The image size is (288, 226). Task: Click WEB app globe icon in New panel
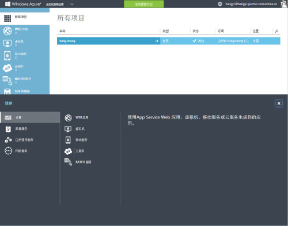tap(68, 118)
